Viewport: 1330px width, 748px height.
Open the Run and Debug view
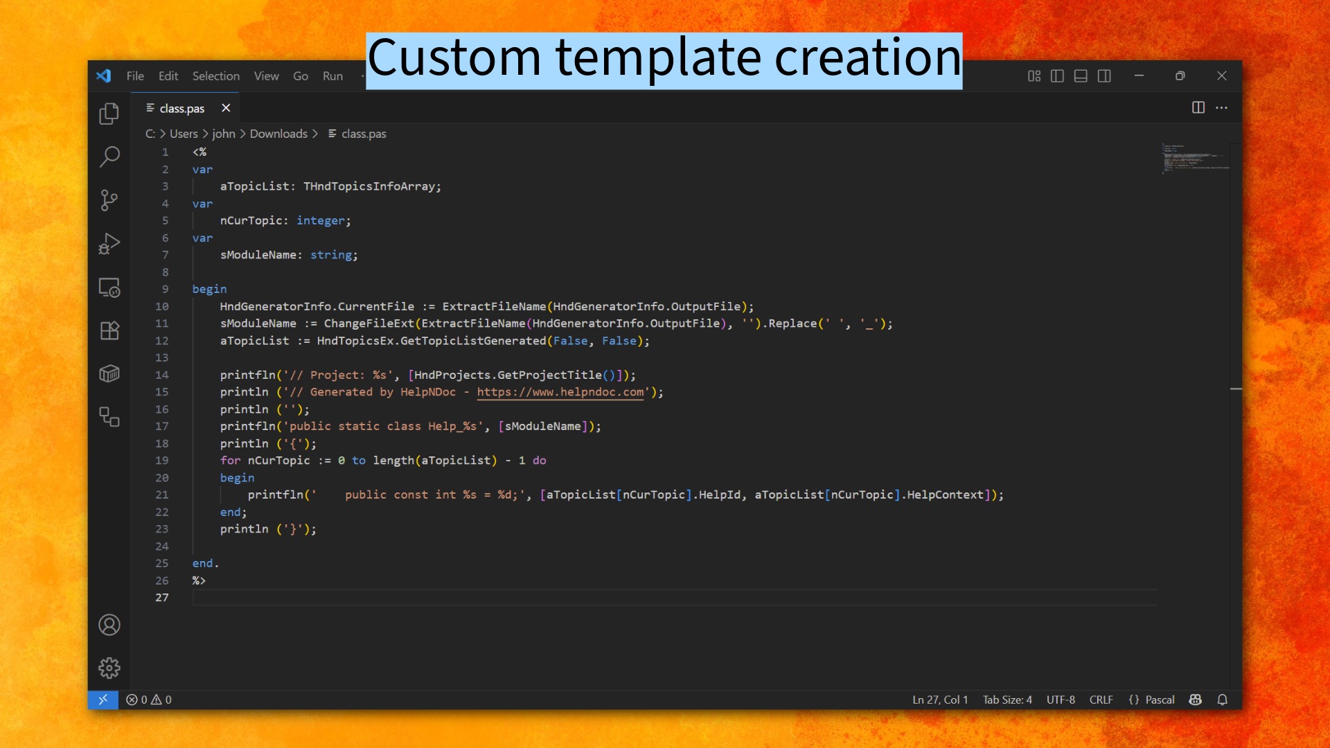(109, 244)
